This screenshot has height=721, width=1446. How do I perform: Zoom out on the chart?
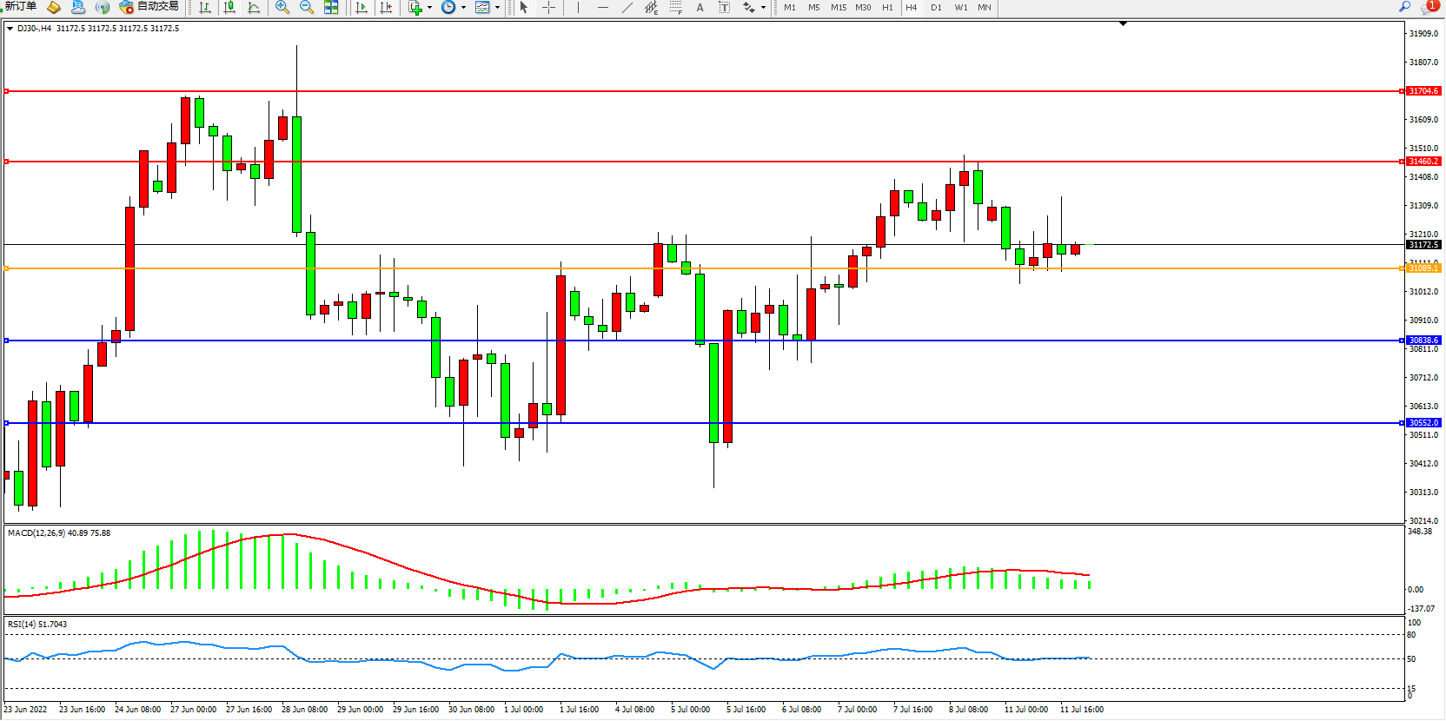(x=307, y=8)
